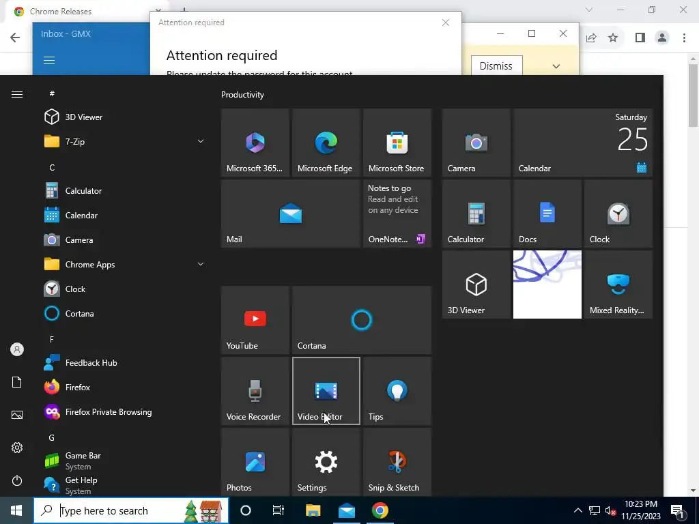This screenshot has width=699, height=524.
Task: Open Documents from Start sidebar
Action: coord(17,382)
